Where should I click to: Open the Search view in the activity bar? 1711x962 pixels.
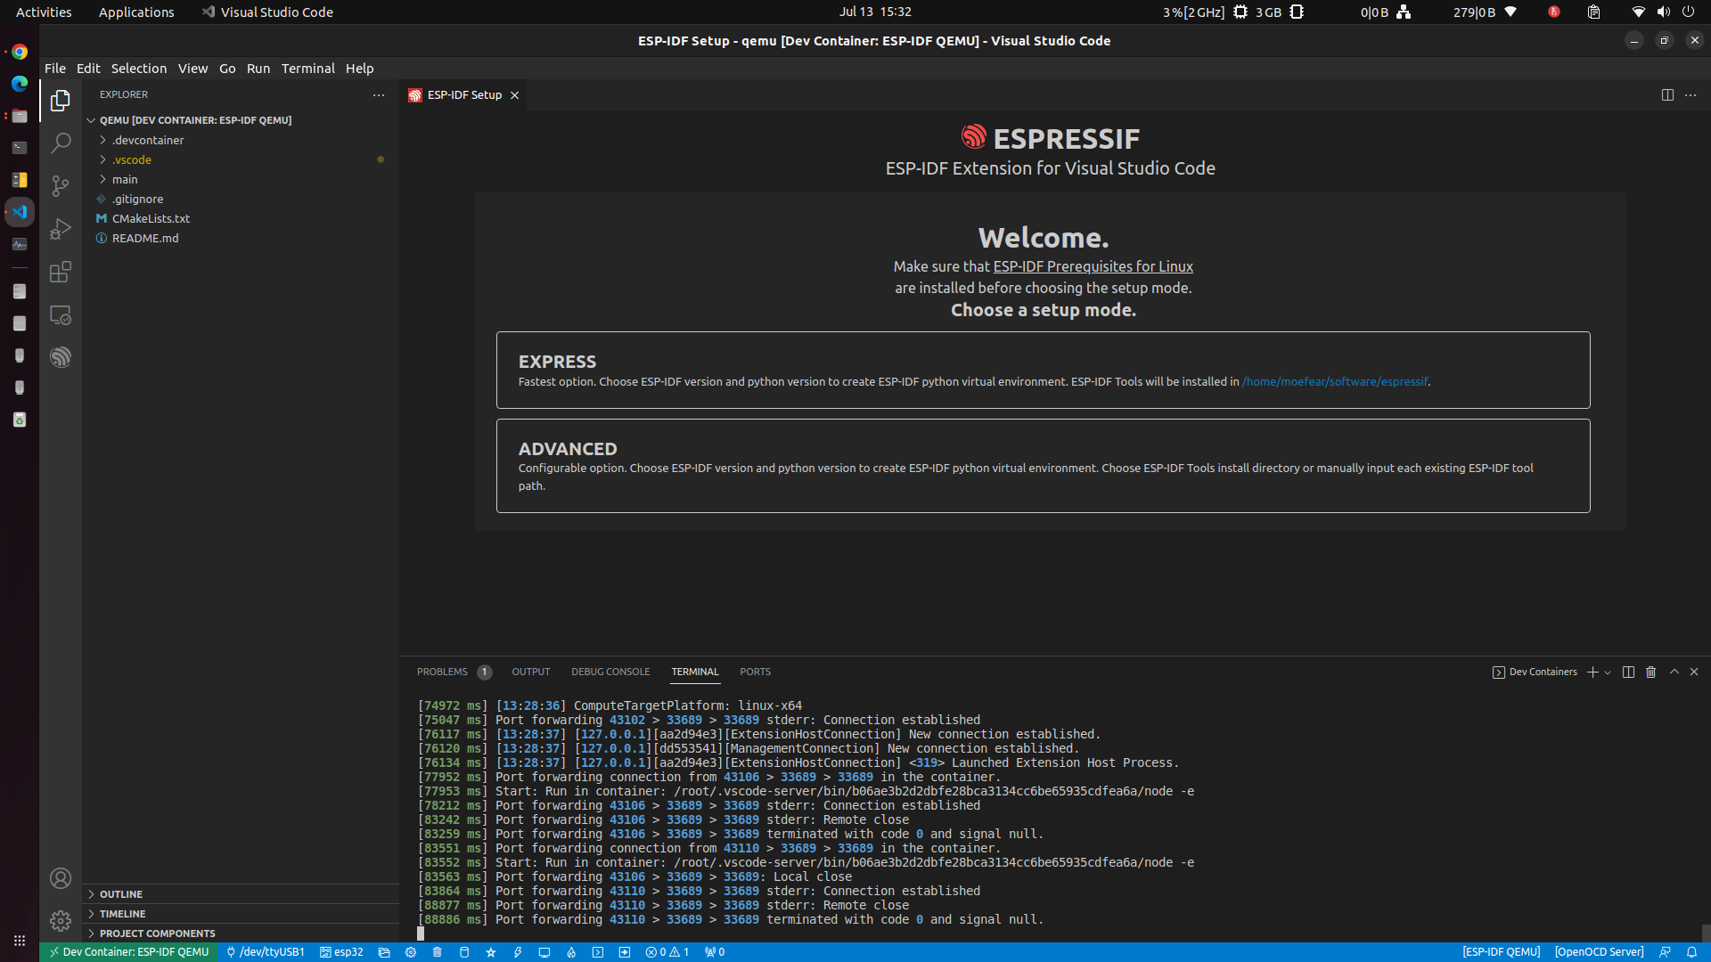pyautogui.click(x=61, y=143)
